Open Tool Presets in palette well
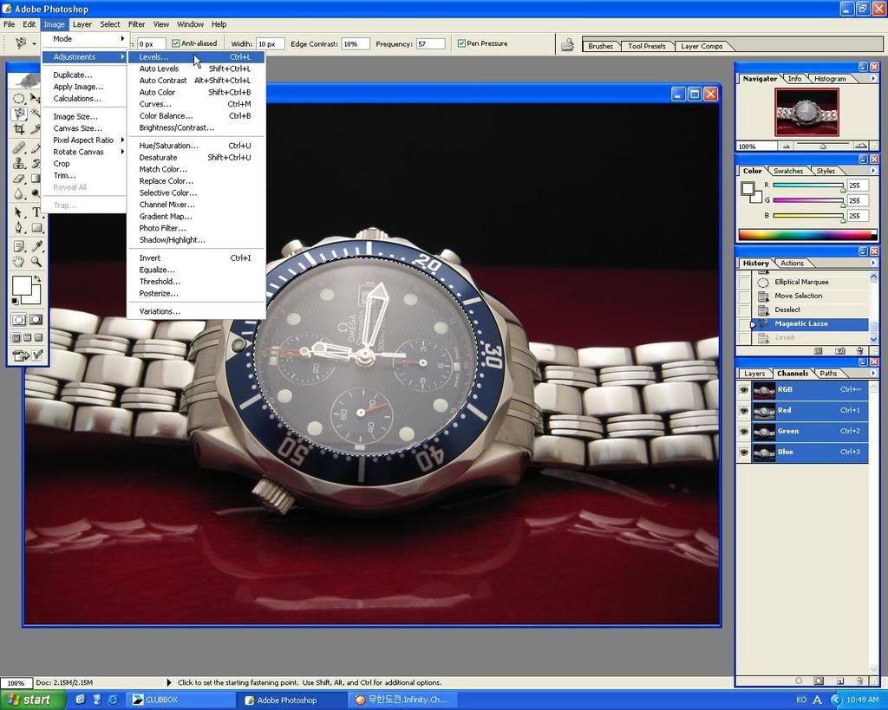 coord(646,46)
